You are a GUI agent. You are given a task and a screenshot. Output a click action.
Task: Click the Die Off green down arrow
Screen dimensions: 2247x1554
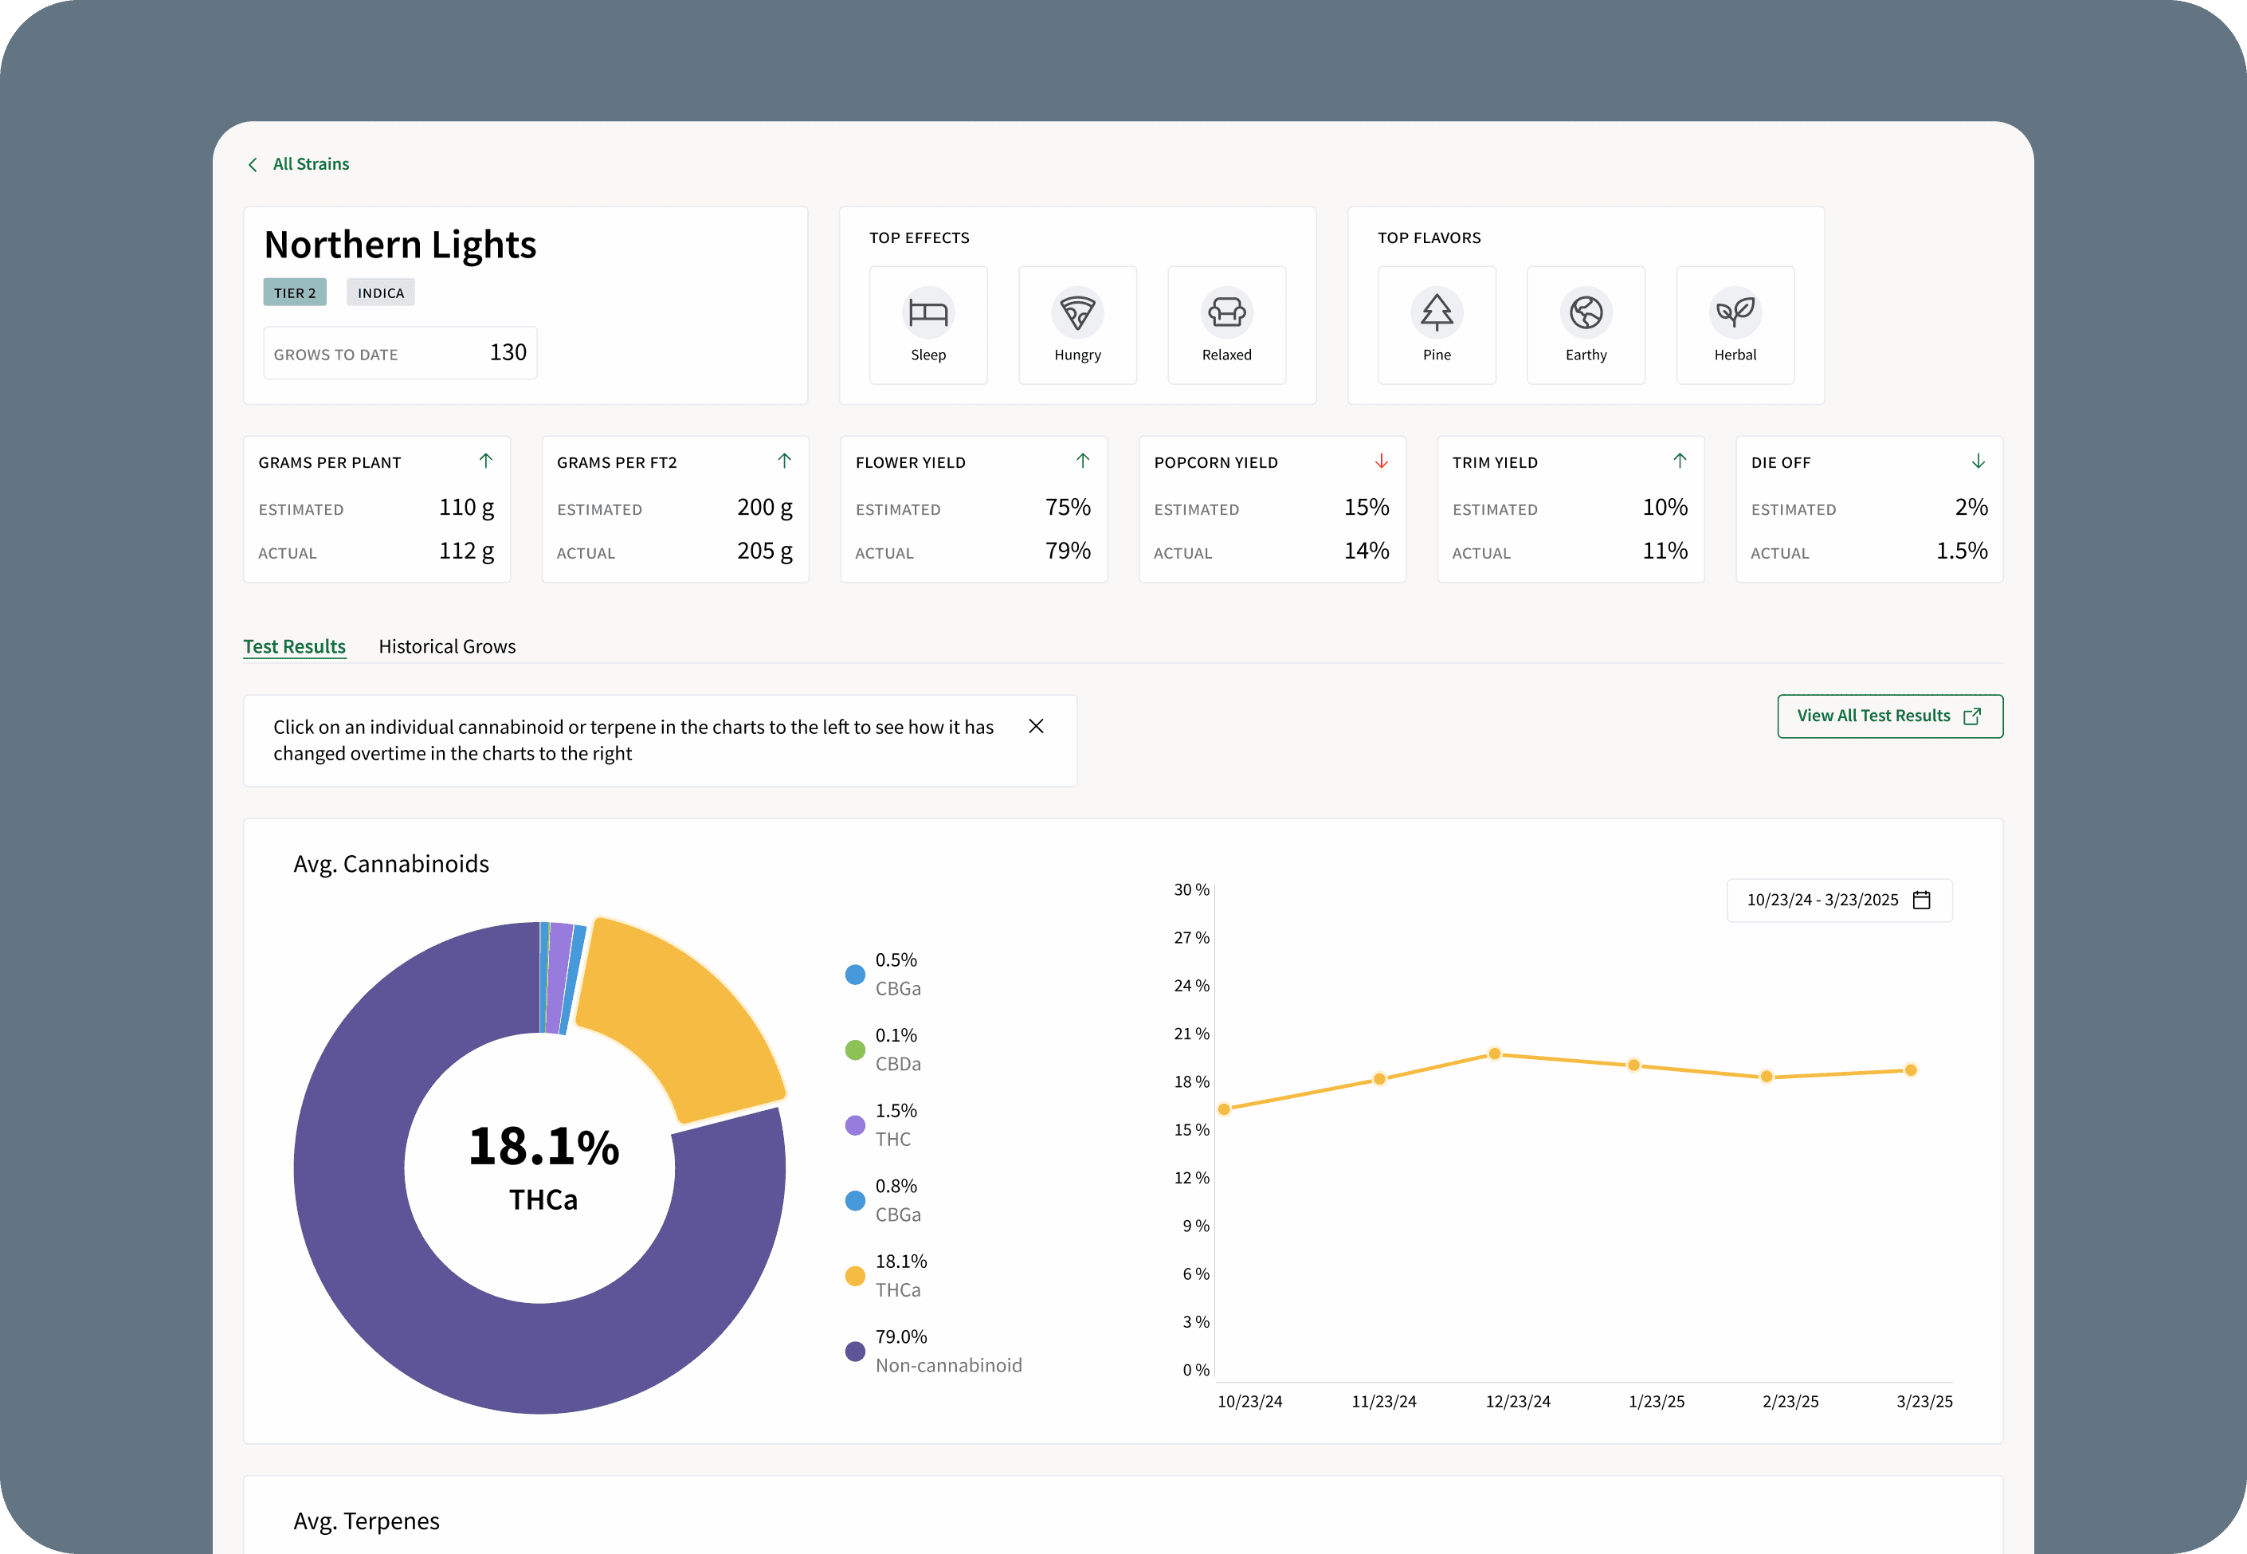[x=1978, y=461]
